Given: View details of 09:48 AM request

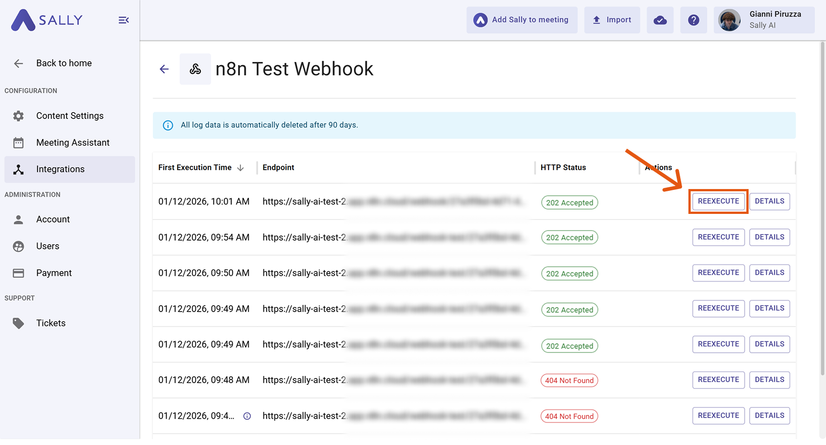Looking at the screenshot, I should (x=769, y=380).
